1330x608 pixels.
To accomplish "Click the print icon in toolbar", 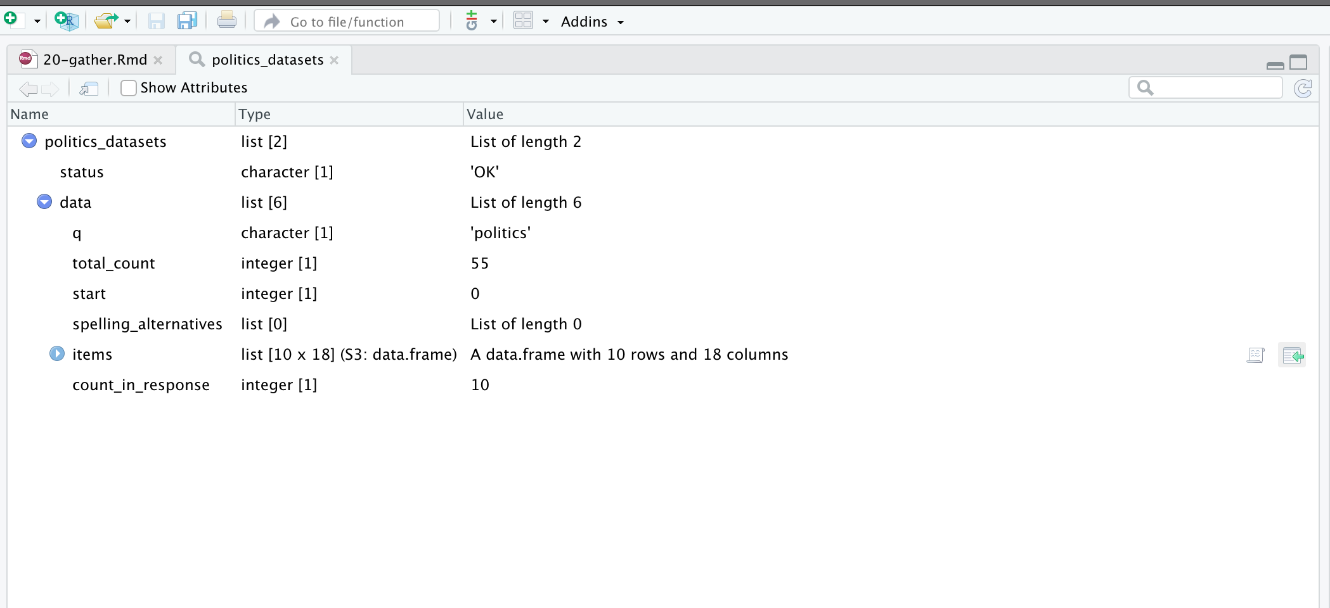I will 226,21.
